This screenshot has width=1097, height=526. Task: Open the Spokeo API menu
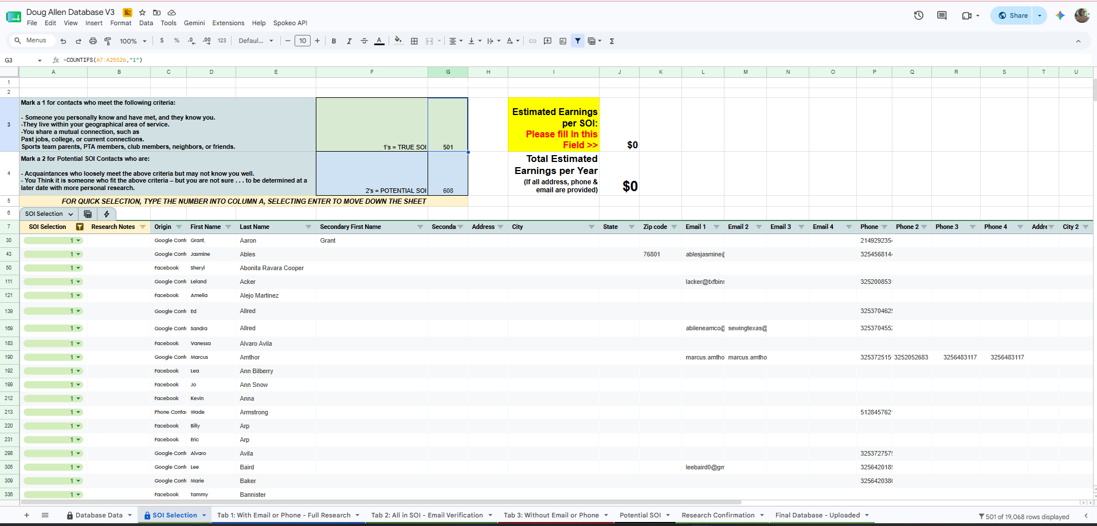point(290,23)
